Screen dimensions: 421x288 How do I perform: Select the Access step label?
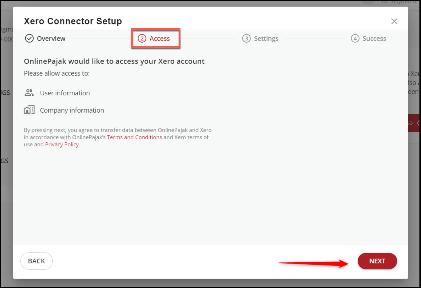160,39
